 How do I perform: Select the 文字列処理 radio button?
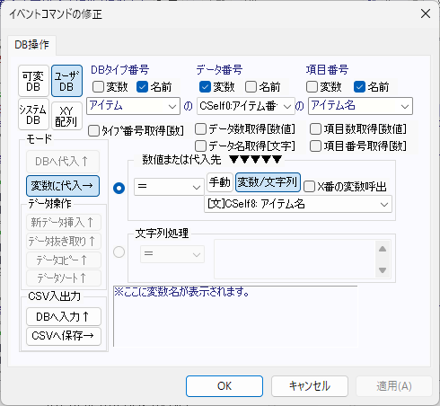click(x=119, y=252)
